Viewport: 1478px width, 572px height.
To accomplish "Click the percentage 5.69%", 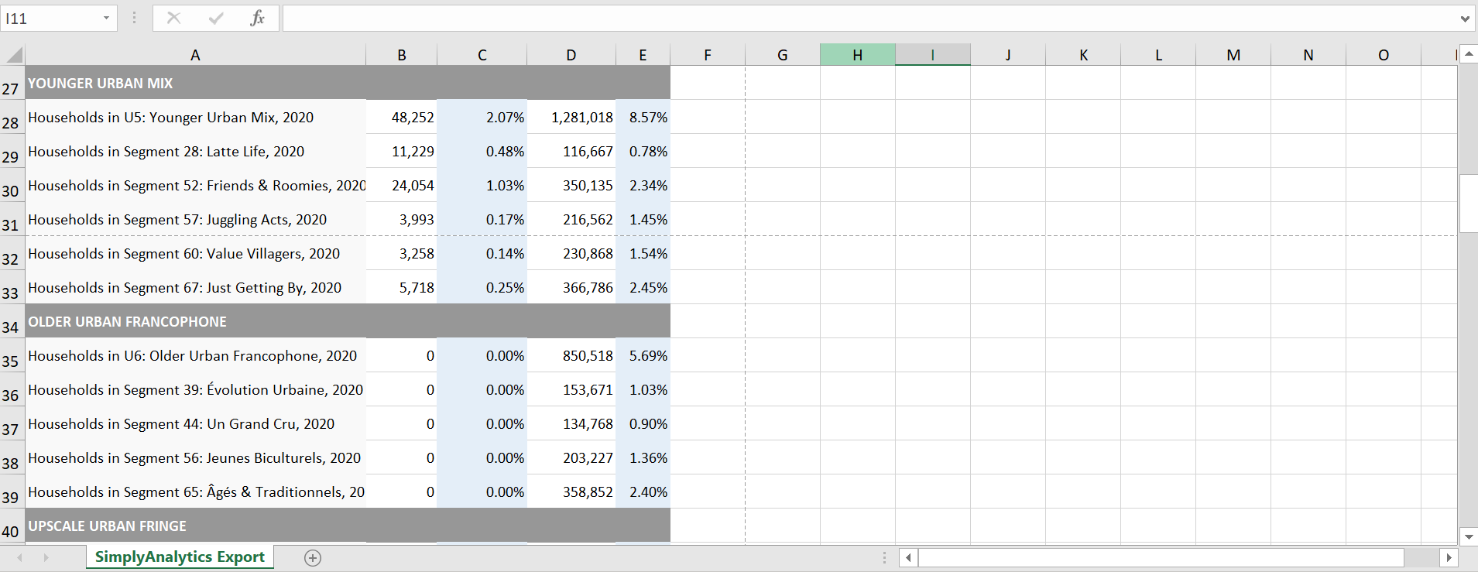I will click(x=648, y=356).
